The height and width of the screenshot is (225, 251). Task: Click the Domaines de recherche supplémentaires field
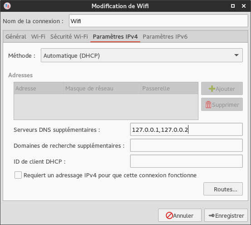pyautogui.click(x=186, y=145)
